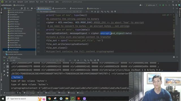Go to previous search occurrence in editor

click(x=92, y=12)
